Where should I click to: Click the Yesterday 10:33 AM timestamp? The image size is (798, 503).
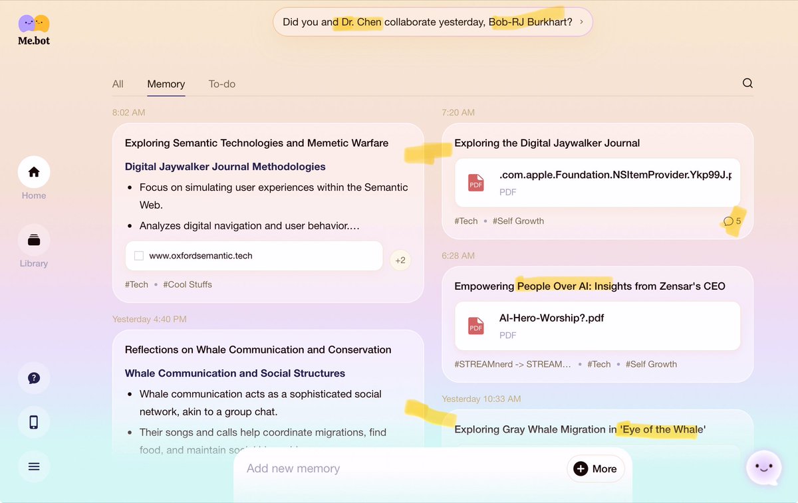point(481,399)
